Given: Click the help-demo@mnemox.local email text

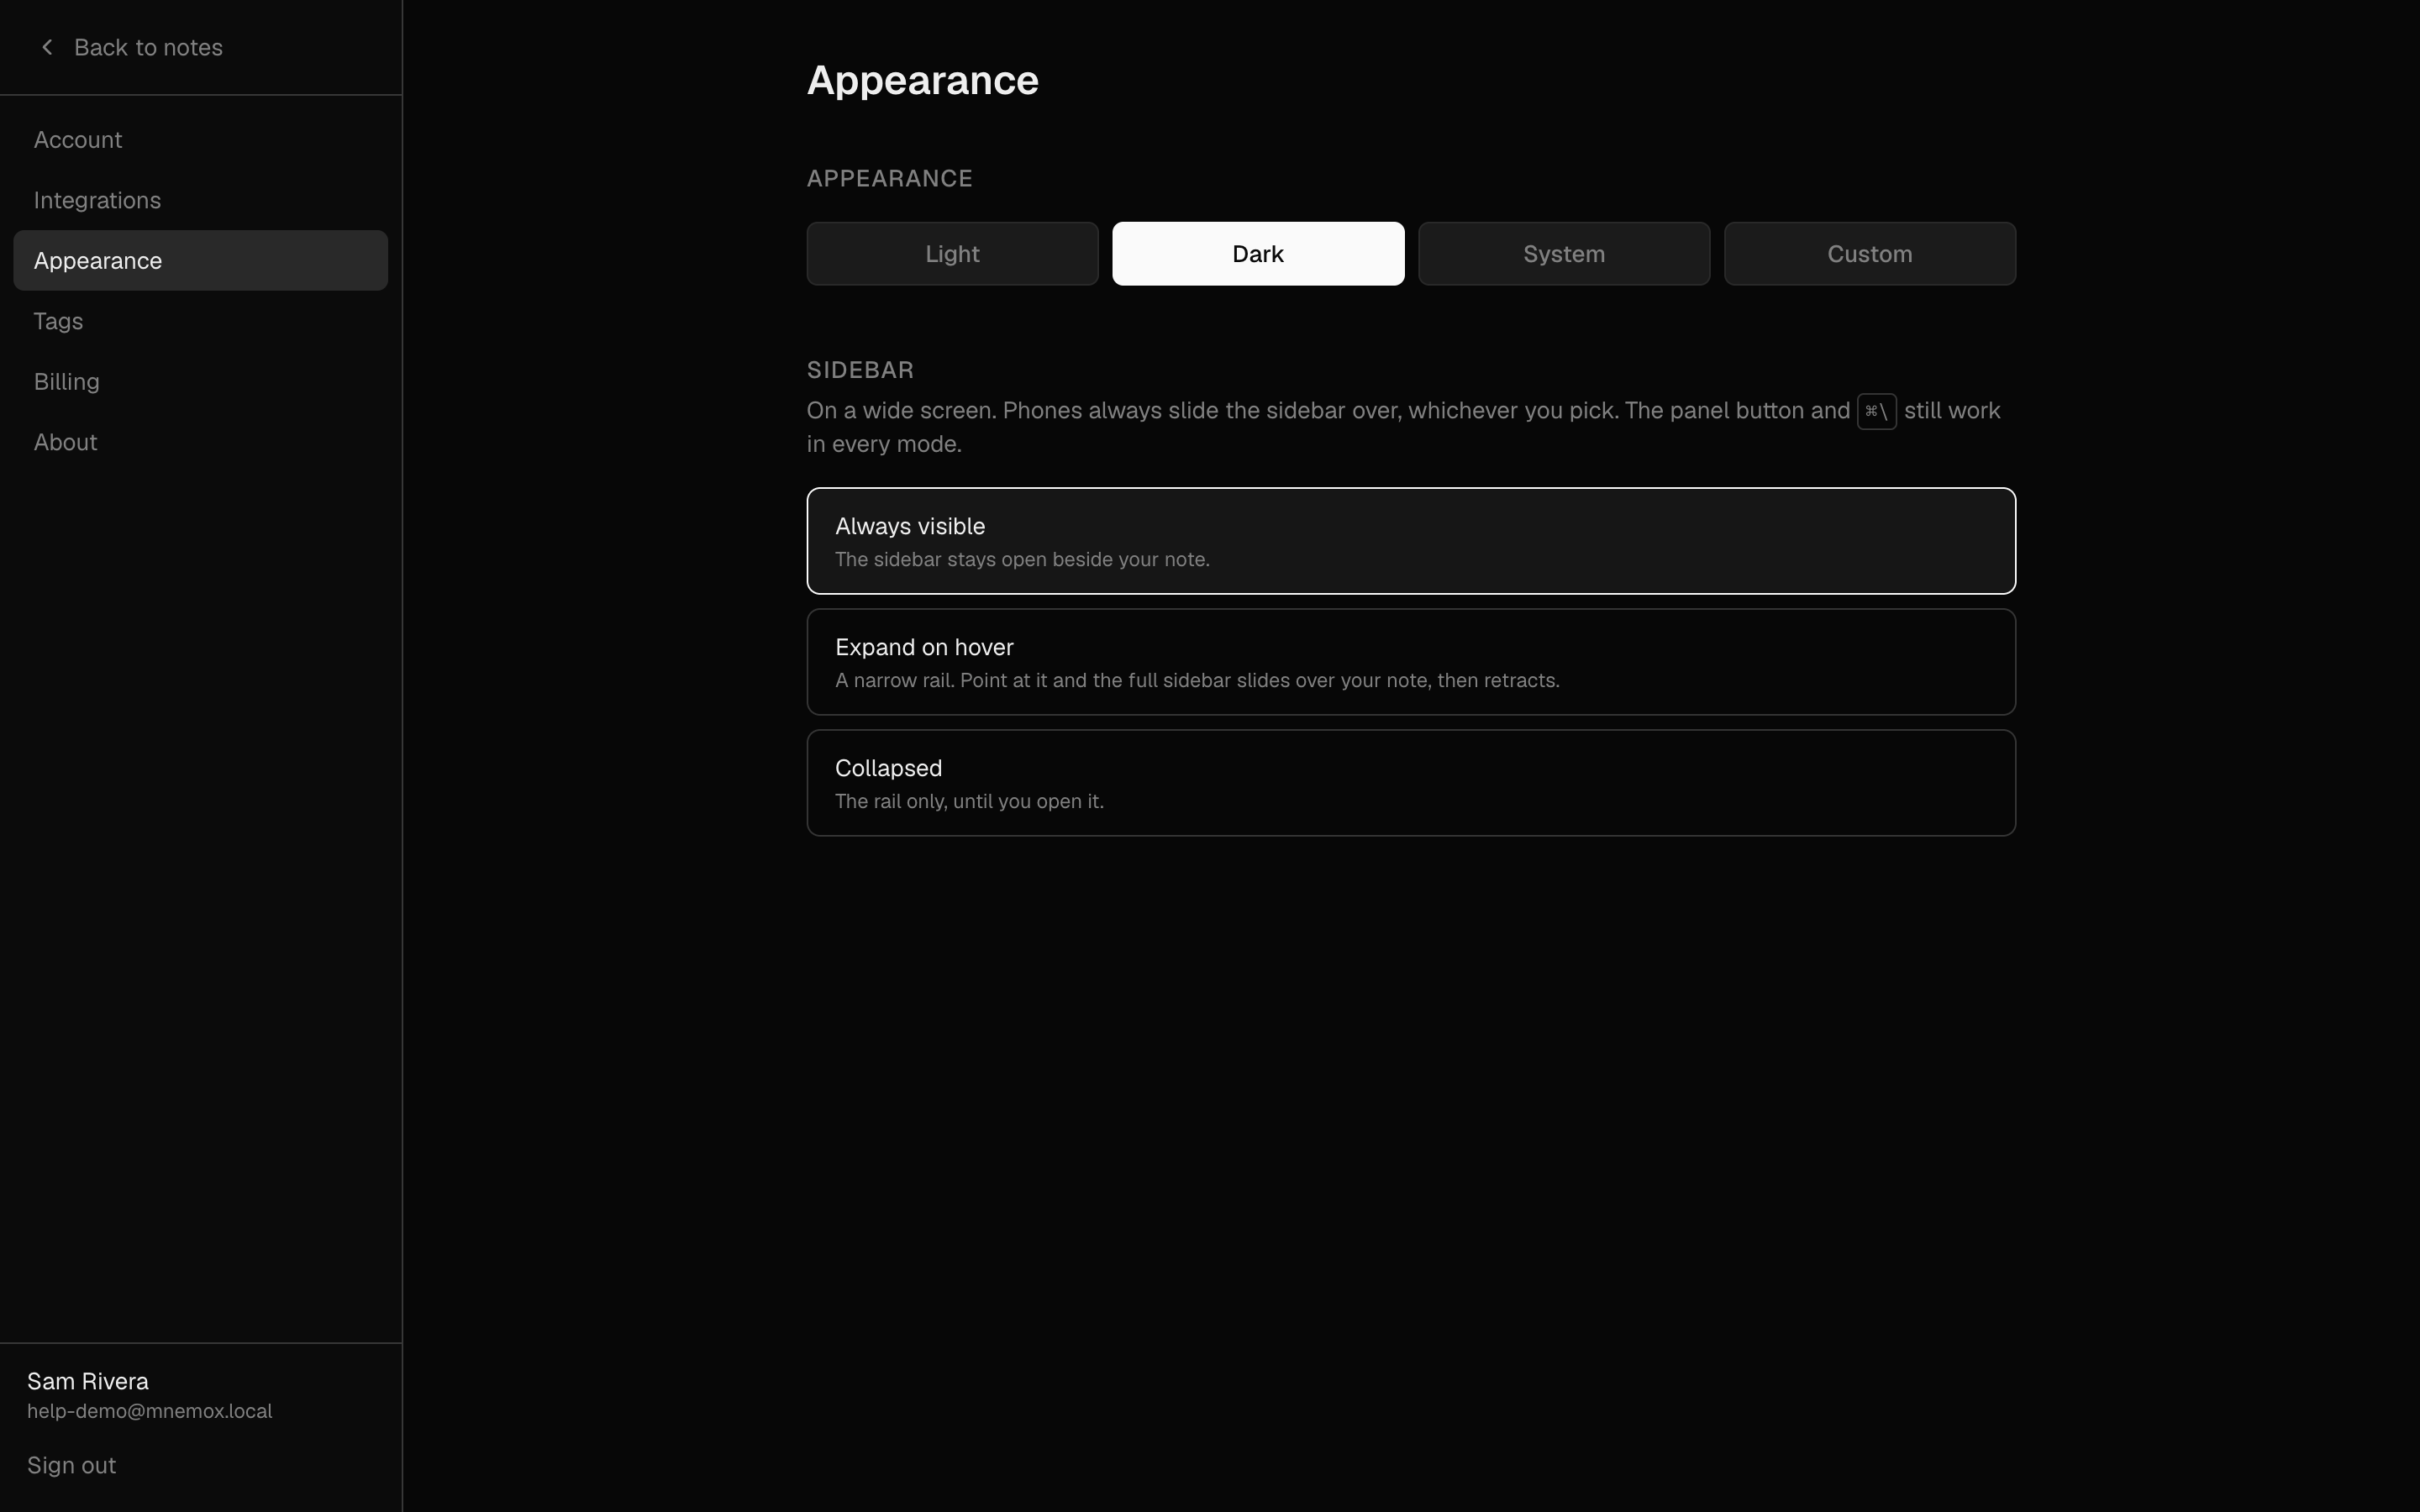Looking at the screenshot, I should click(149, 1411).
